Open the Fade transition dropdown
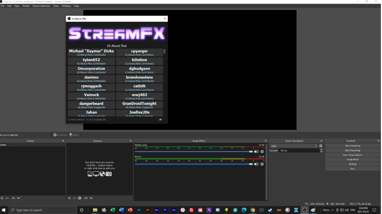The image size is (382, 214). point(294,146)
